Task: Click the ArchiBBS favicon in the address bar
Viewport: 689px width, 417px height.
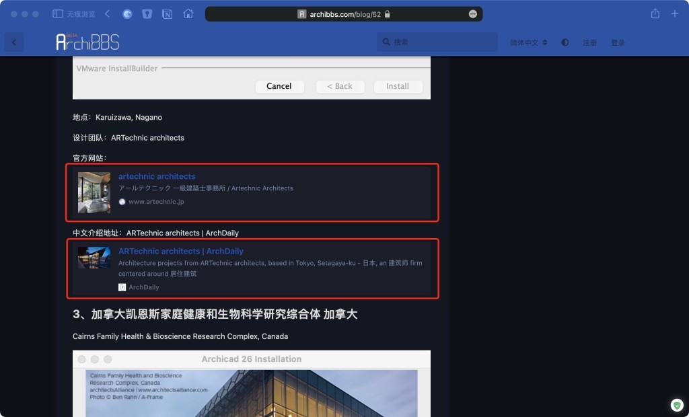Action: pos(302,14)
